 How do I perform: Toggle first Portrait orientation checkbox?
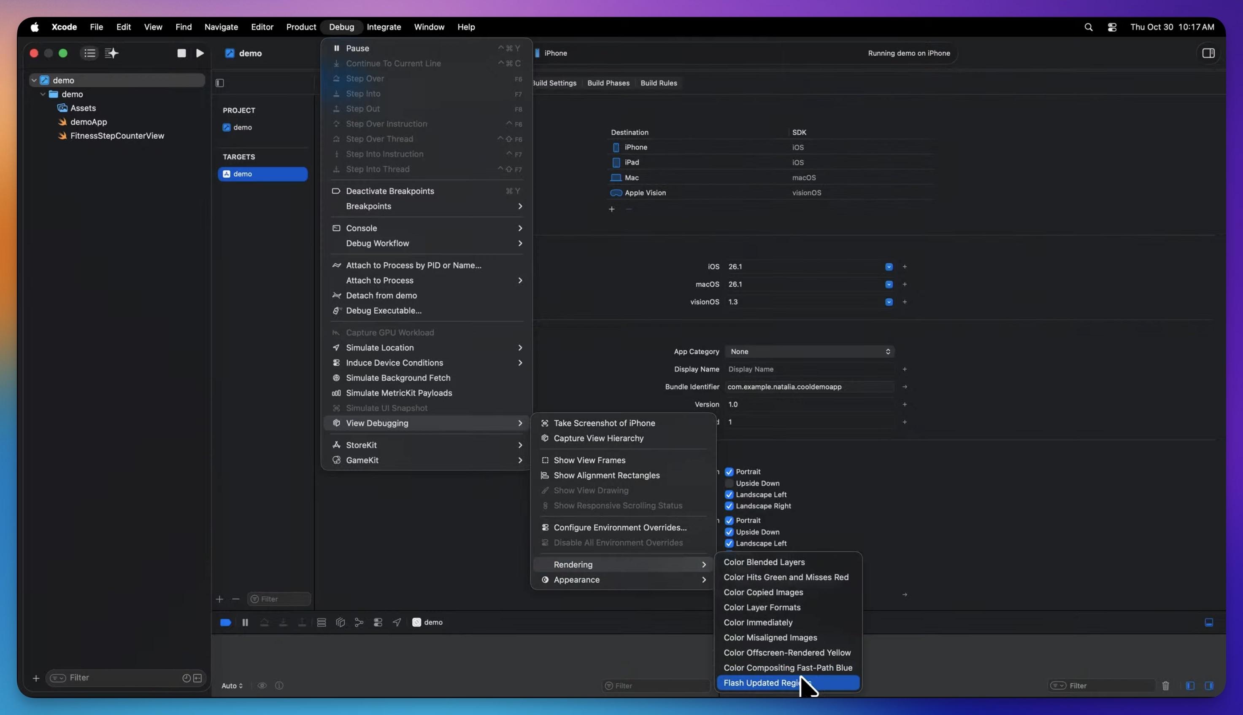click(729, 472)
